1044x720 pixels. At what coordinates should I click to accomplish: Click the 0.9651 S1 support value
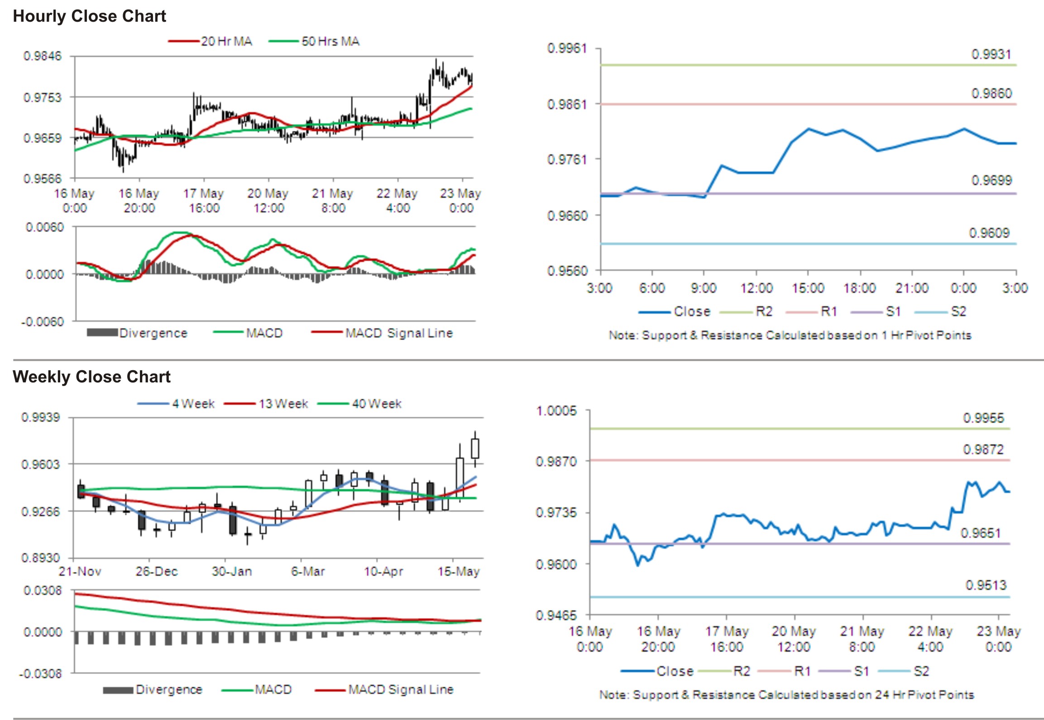click(x=981, y=533)
